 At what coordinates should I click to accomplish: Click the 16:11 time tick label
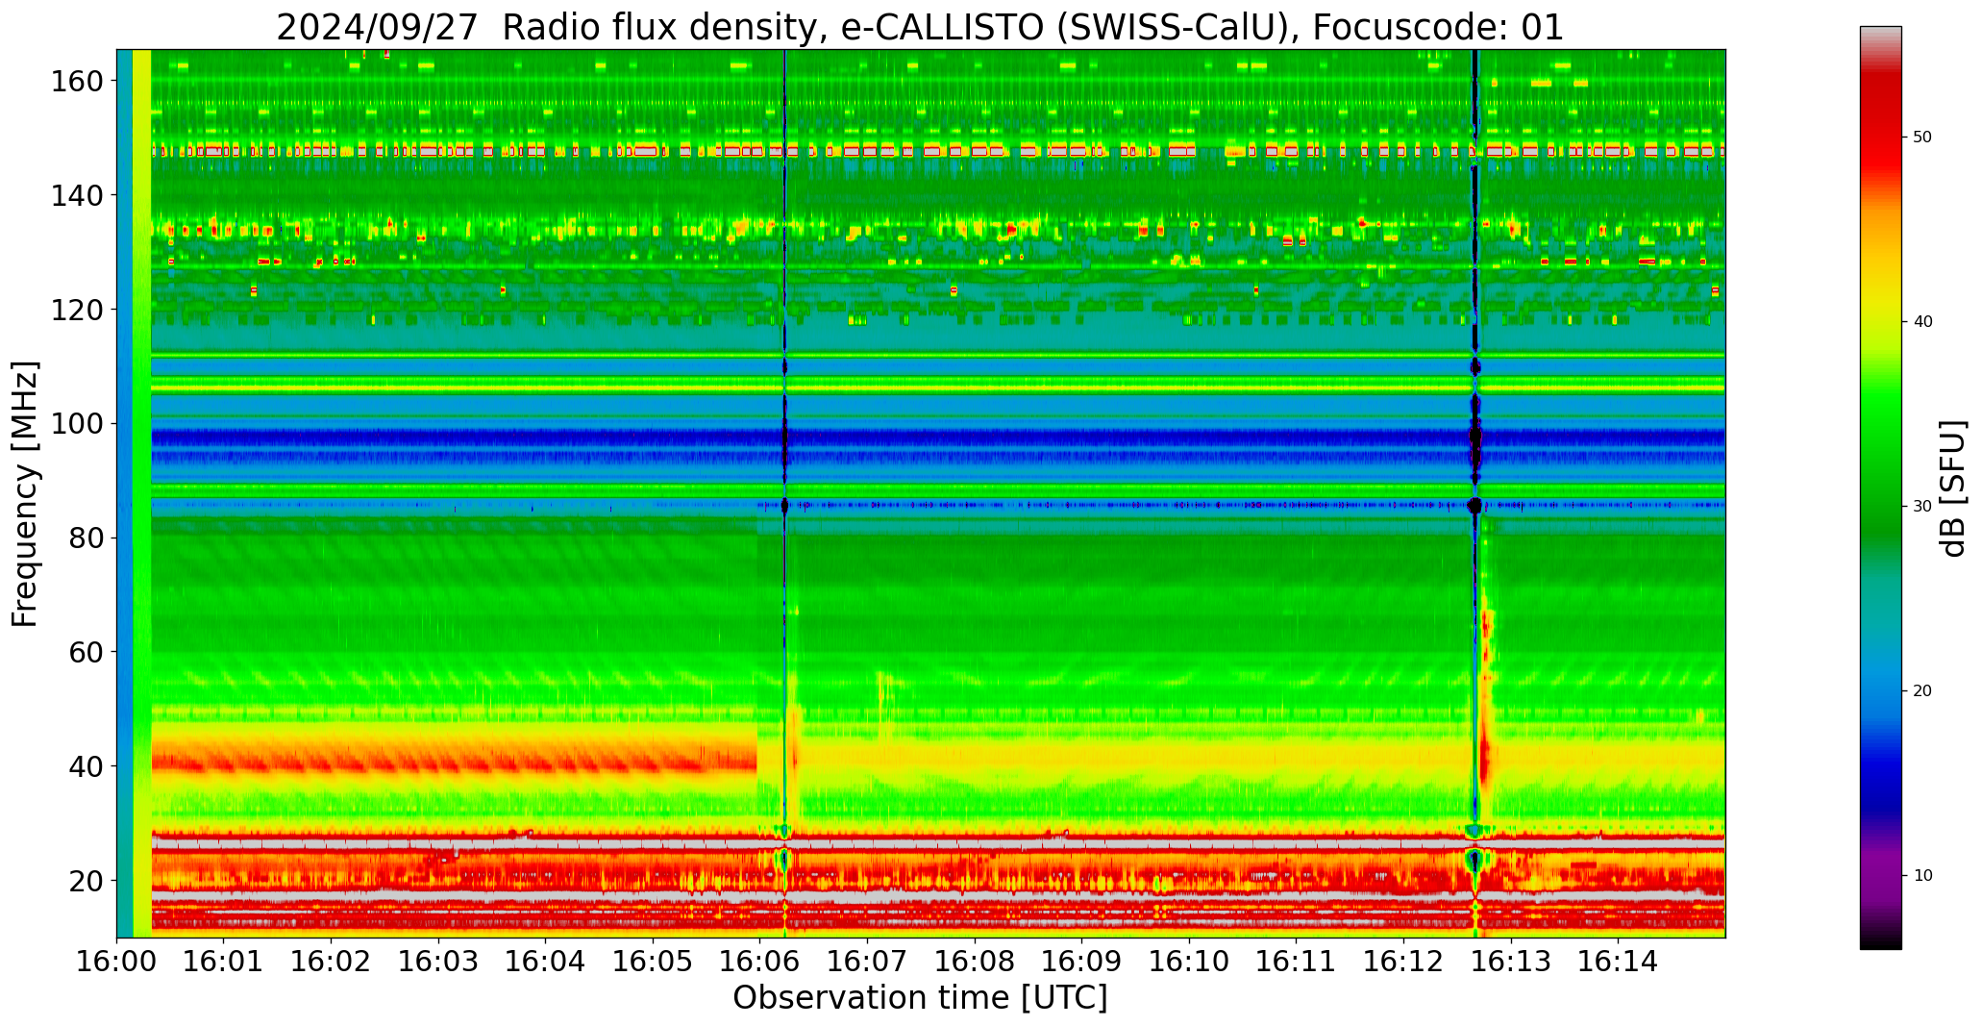[1296, 961]
